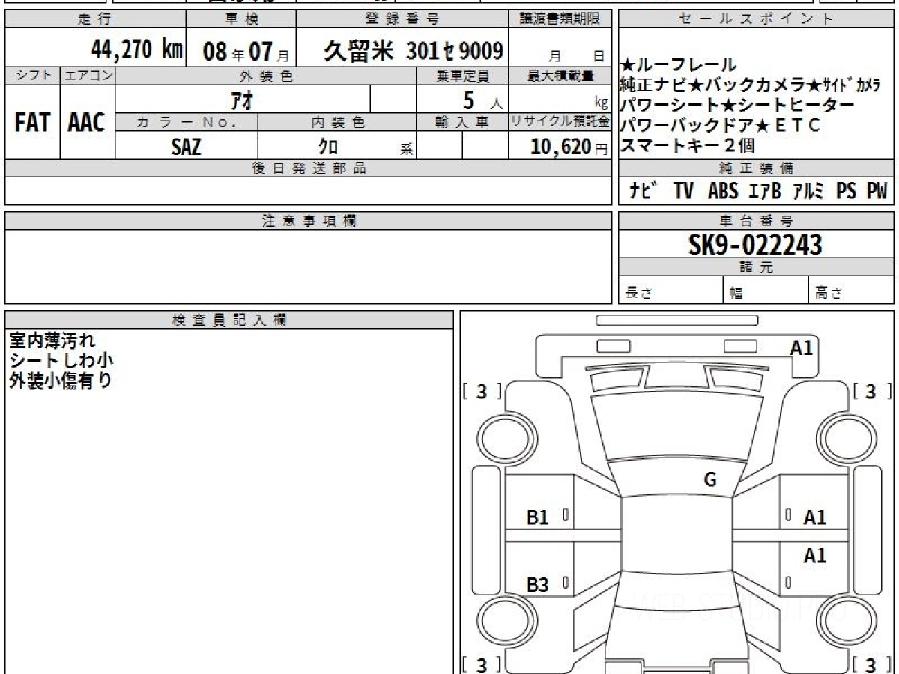Click the 車検 header cell
Image resolution: width=899 pixels, height=674 pixels.
point(240,19)
